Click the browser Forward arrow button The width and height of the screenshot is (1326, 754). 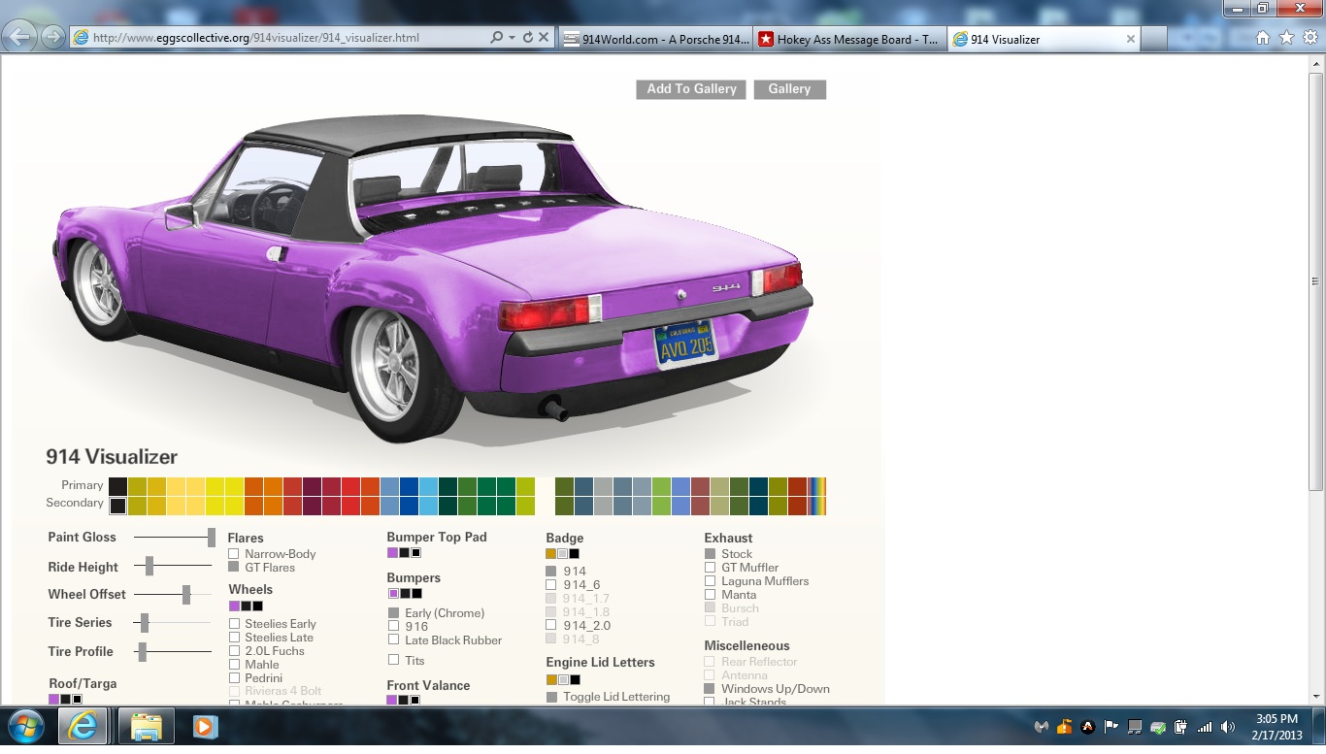point(52,37)
